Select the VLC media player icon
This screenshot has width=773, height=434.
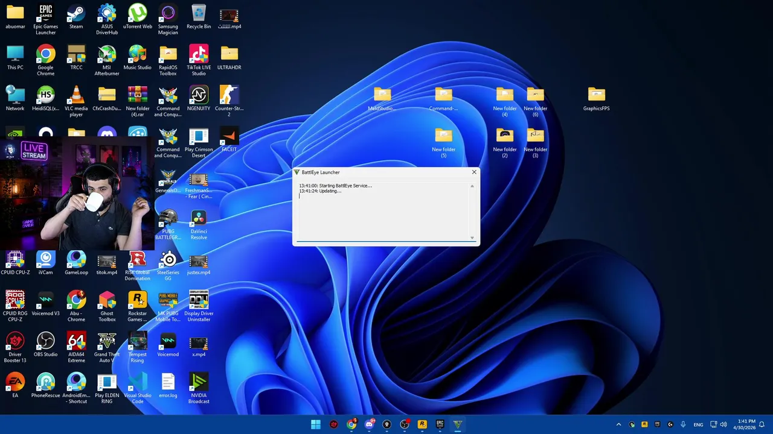tap(76, 101)
